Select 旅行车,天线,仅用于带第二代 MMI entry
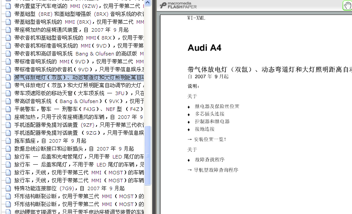The image size is (352, 214). (79, 181)
